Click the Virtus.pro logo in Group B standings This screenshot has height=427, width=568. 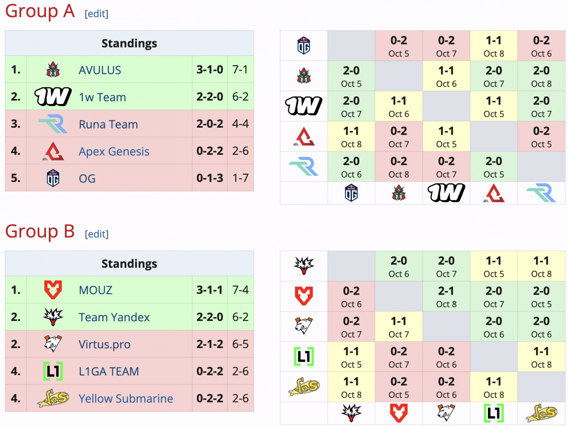tap(53, 344)
